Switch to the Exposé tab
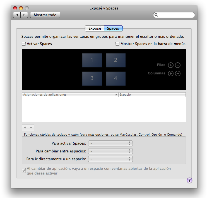207x198 pixels. (x=94, y=28)
